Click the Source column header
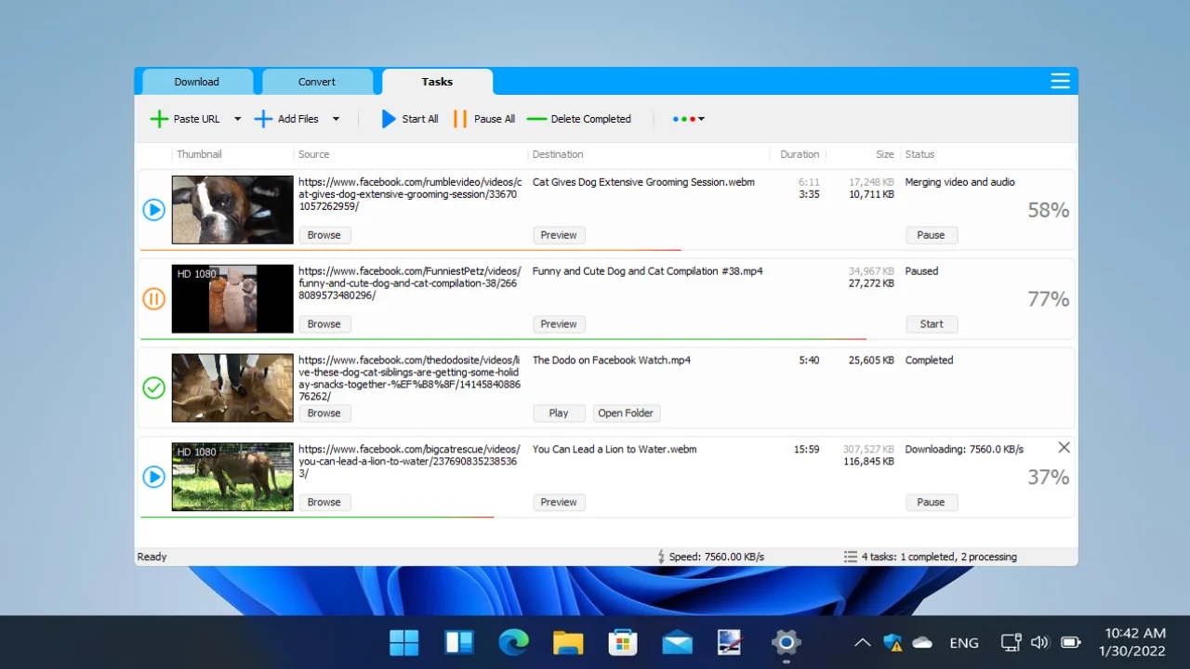This screenshot has width=1190, height=669. [x=314, y=154]
